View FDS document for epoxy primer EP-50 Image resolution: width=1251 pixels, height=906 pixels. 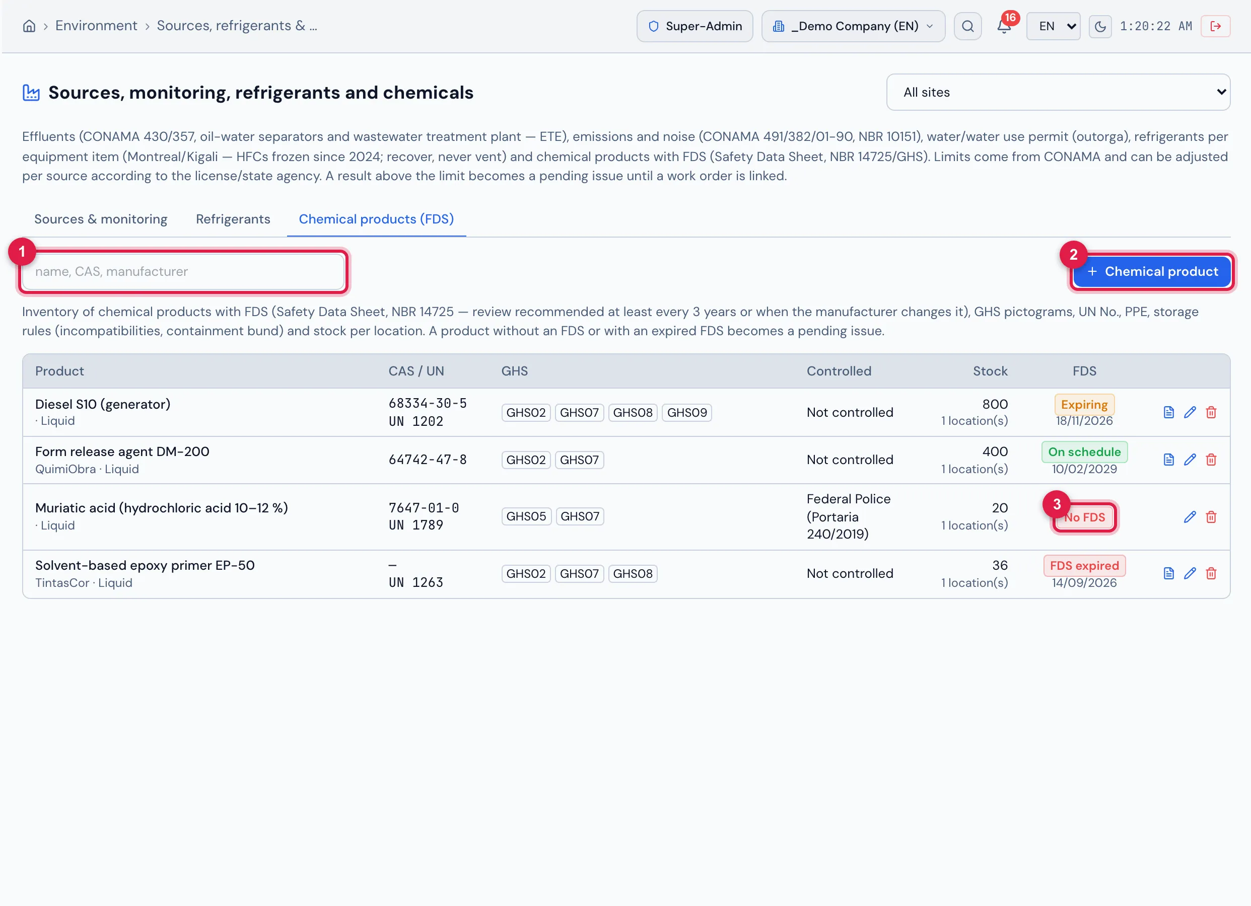(1168, 573)
